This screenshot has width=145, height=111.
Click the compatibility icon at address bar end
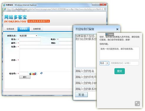[105, 9]
